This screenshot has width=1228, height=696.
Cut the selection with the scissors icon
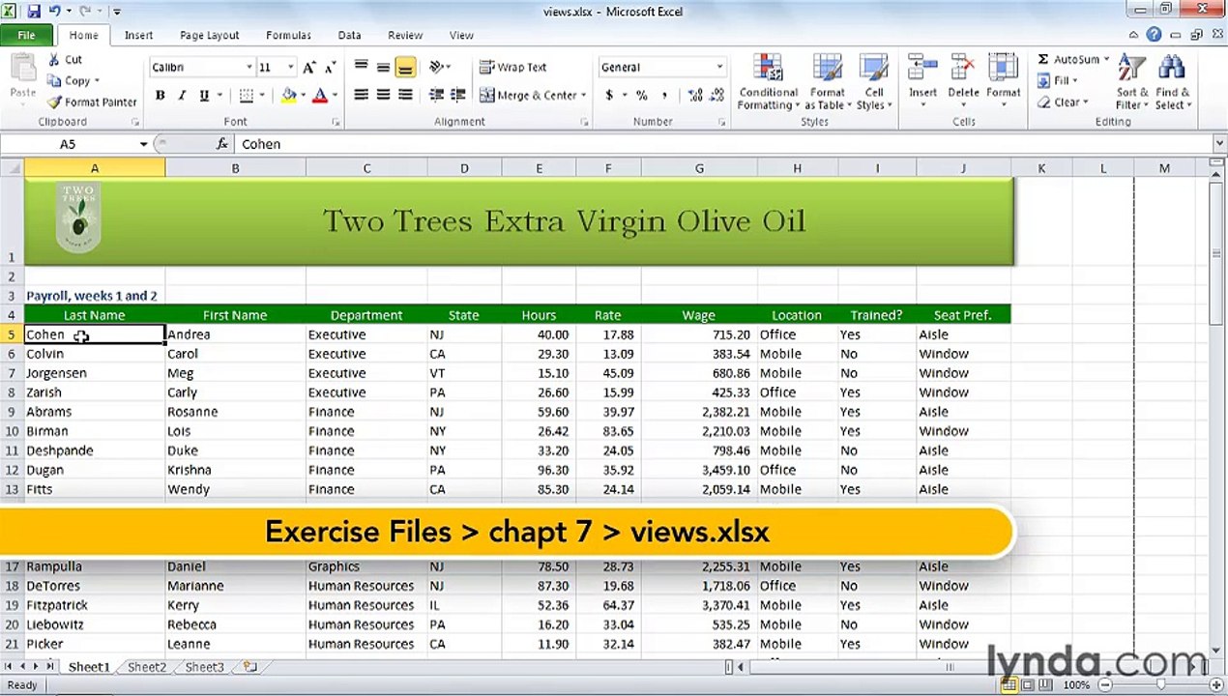click(54, 59)
